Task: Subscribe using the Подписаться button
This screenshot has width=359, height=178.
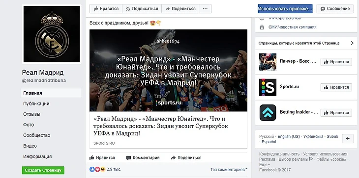Action: click(142, 9)
